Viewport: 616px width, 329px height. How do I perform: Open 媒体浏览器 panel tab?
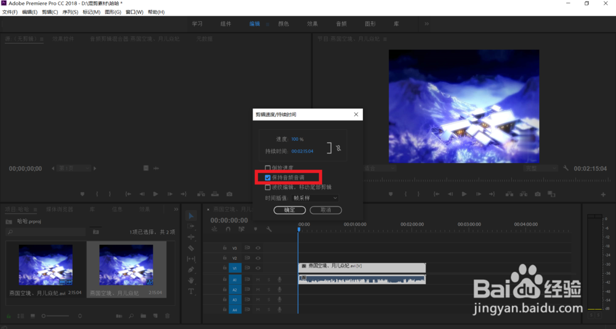click(60, 210)
